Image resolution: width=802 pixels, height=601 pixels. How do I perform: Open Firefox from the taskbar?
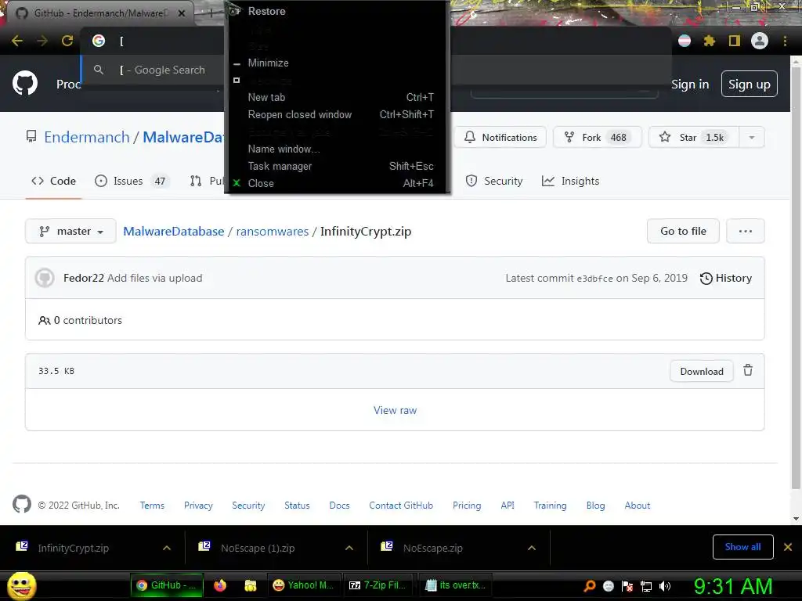pos(220,585)
